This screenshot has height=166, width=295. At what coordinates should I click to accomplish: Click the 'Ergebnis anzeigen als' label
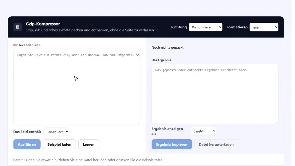click(167, 131)
